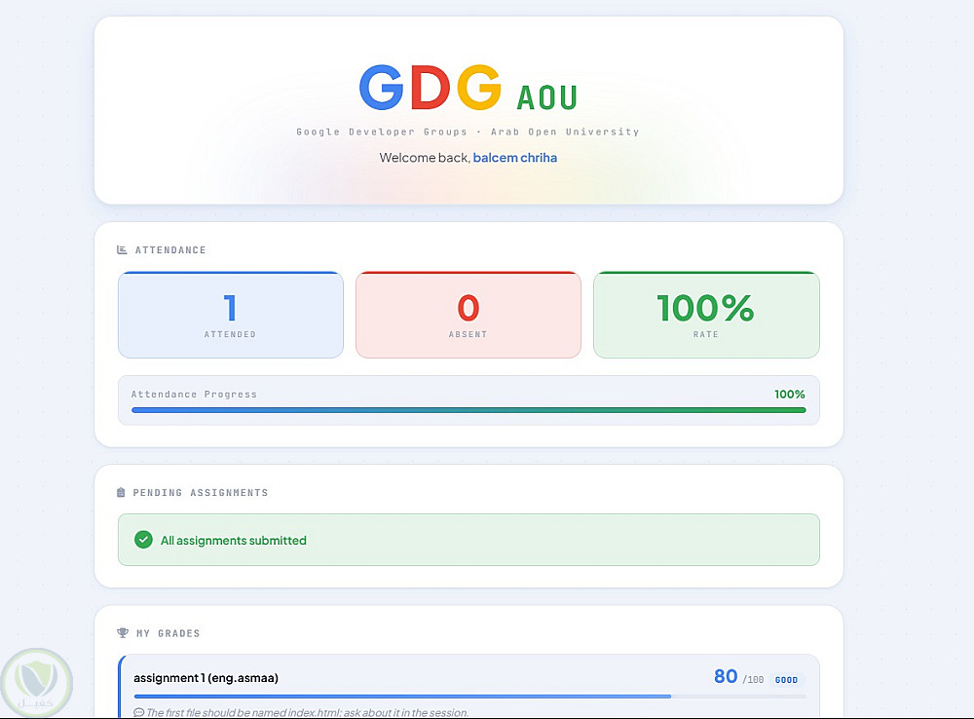Select the Absent count card

tap(468, 315)
